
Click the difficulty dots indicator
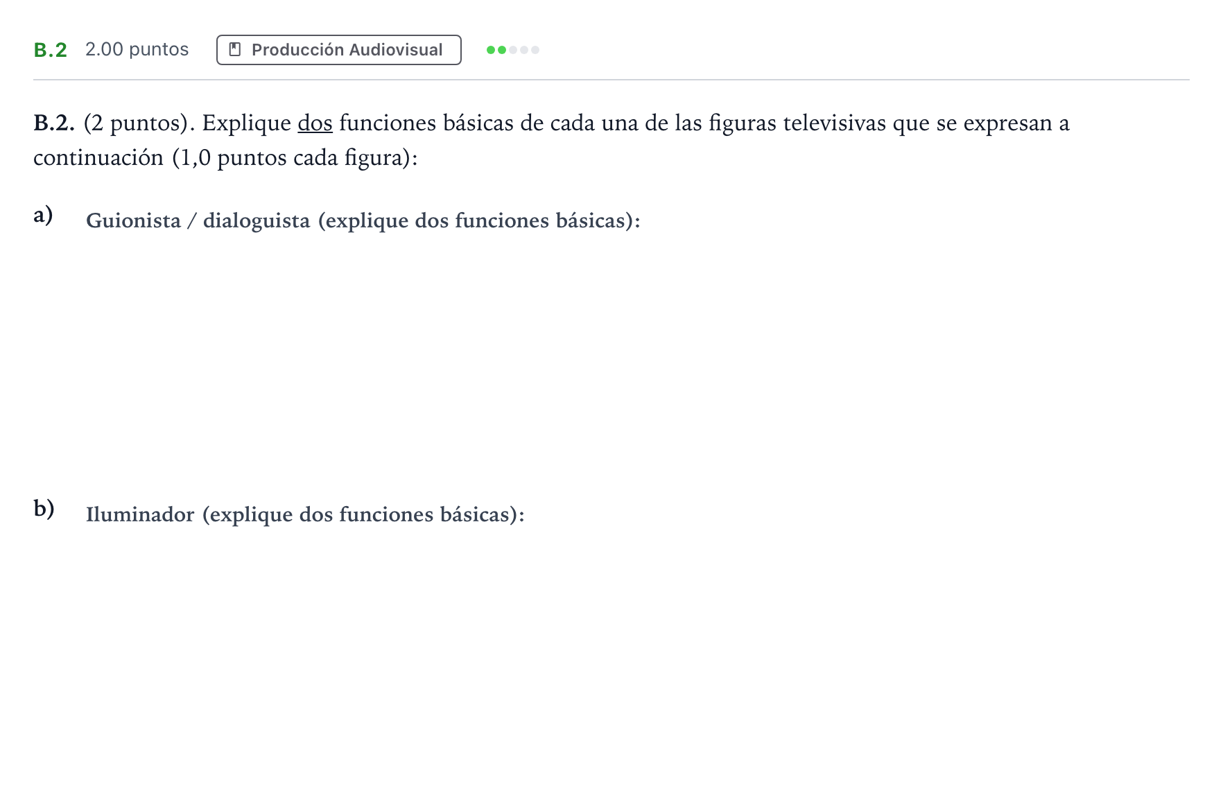513,50
